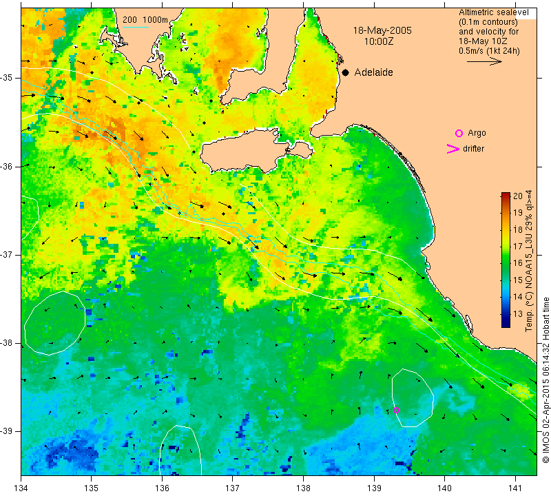Click the colorbar label '18'
Viewport: 551px width, 496px height.
[x=518, y=229]
